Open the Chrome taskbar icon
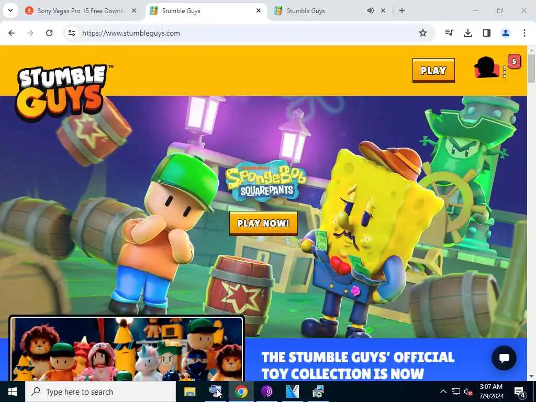This screenshot has height=402, width=536. [x=241, y=392]
